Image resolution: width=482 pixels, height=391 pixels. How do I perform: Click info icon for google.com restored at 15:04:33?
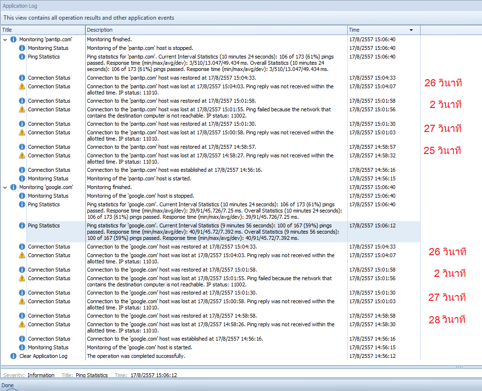pyautogui.click(x=22, y=247)
